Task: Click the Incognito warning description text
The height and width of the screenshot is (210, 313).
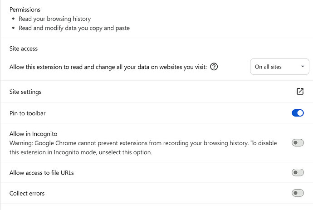Action: pos(143,148)
